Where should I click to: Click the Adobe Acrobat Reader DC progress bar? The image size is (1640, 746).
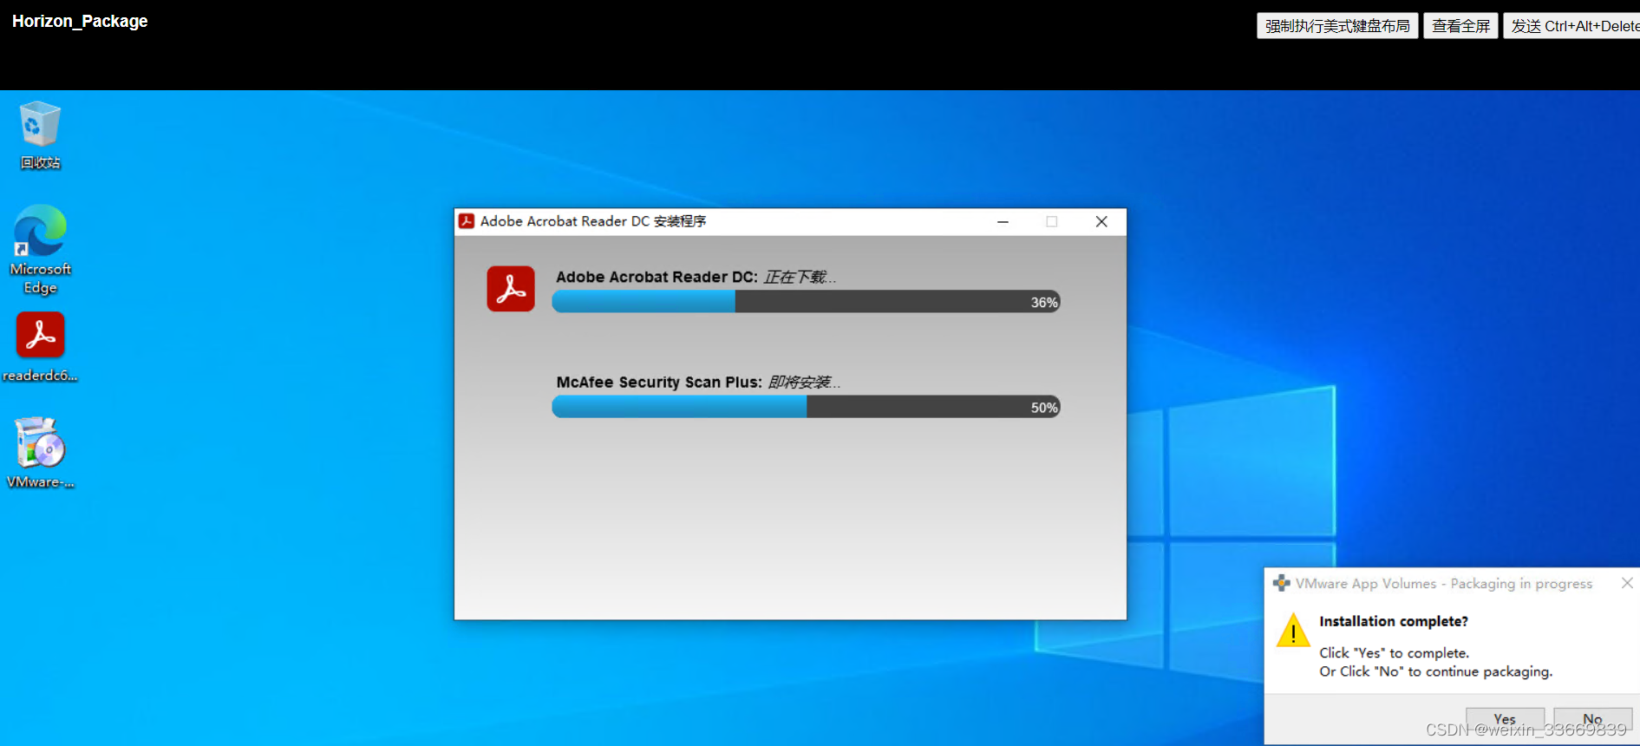click(806, 302)
